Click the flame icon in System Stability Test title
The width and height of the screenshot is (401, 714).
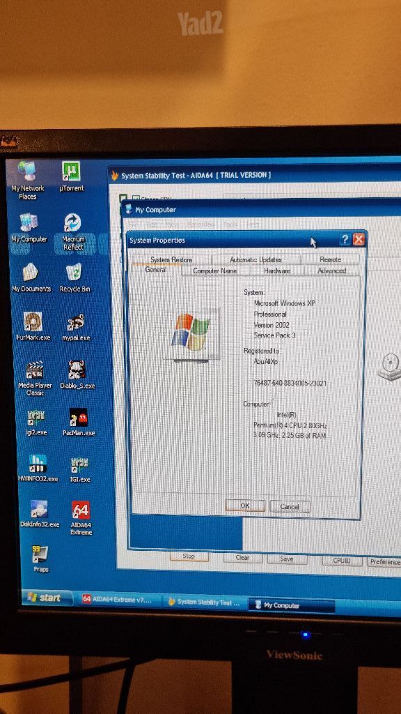(115, 175)
